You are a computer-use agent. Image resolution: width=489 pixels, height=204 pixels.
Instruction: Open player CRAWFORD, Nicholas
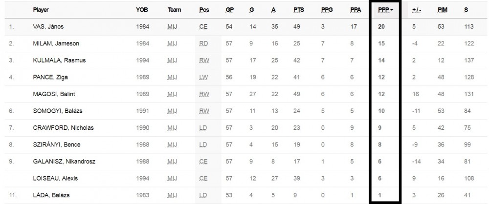pyautogui.click(x=63, y=128)
